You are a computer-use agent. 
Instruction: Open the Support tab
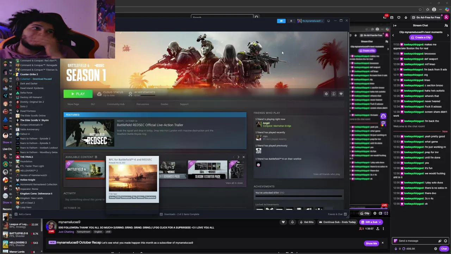(184, 104)
